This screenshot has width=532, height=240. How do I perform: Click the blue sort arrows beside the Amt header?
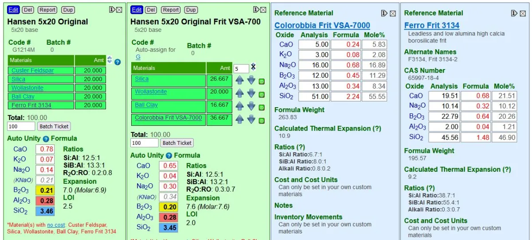[110, 59]
